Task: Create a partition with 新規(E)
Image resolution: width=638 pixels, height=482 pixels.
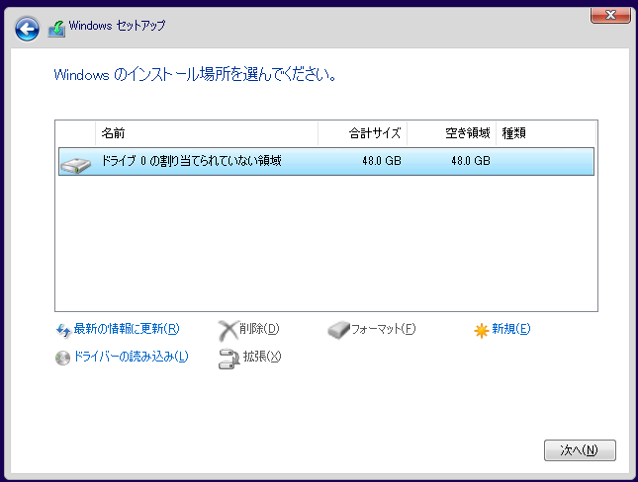Action: pyautogui.click(x=510, y=329)
